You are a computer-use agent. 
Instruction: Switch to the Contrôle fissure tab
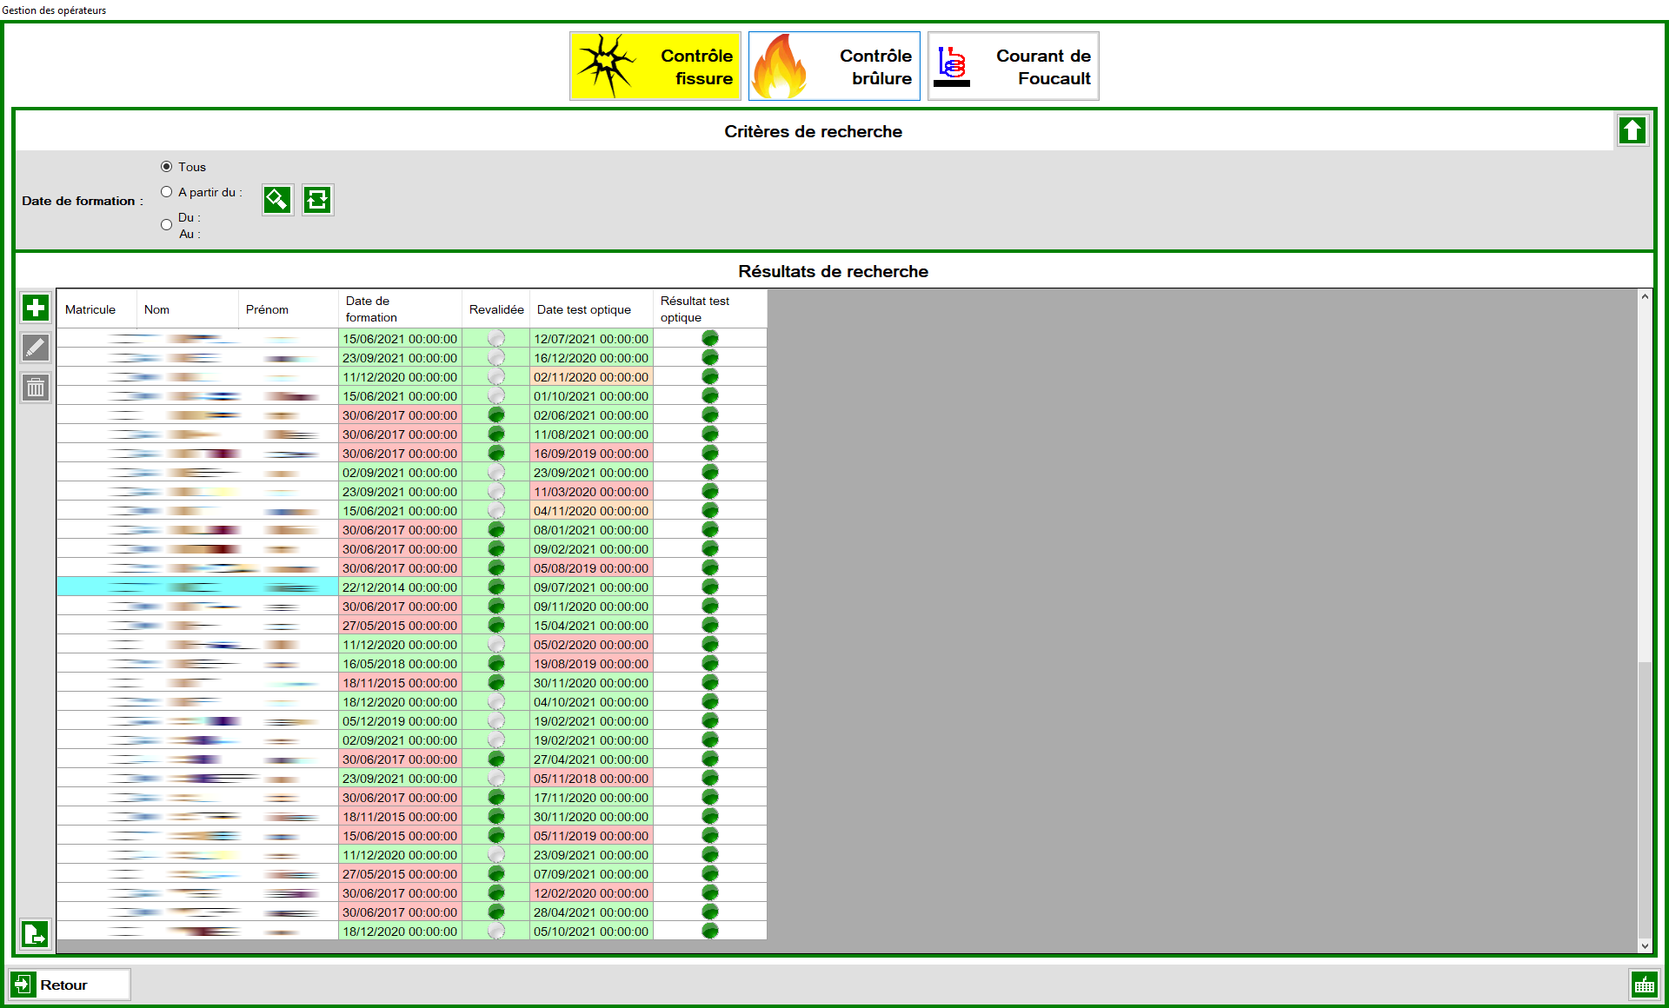pos(655,65)
